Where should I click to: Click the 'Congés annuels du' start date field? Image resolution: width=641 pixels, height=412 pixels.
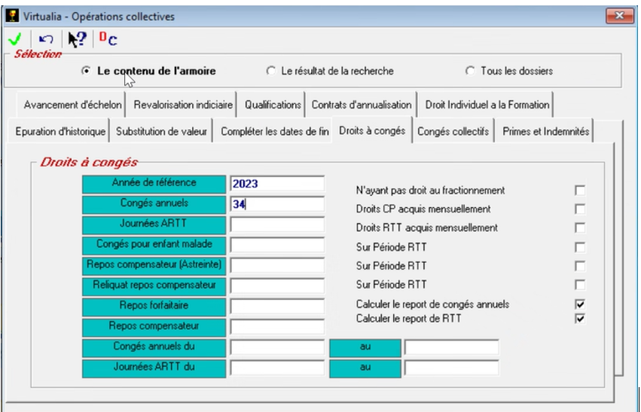pos(276,347)
